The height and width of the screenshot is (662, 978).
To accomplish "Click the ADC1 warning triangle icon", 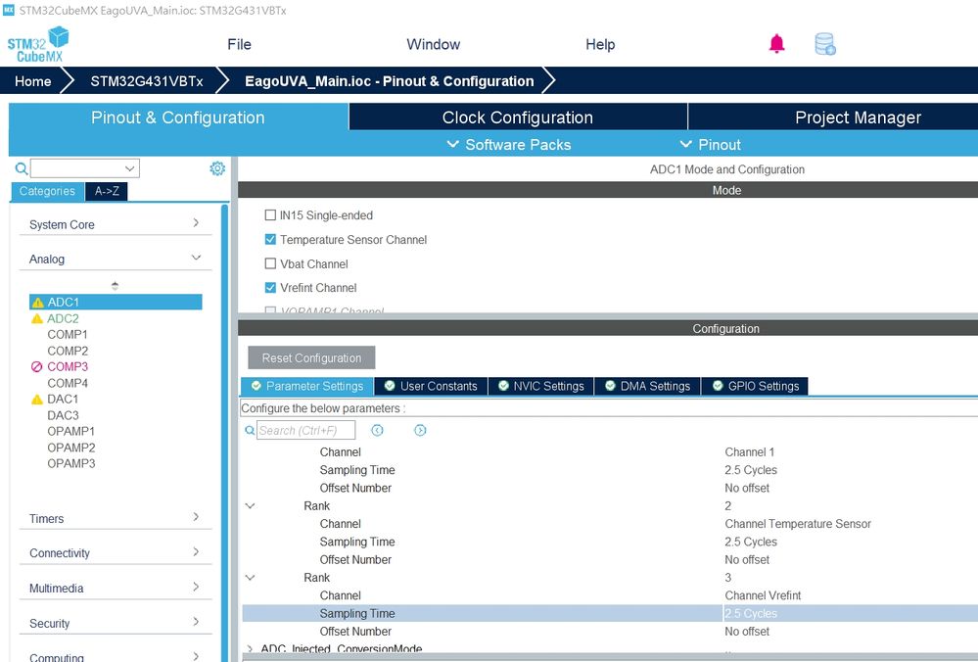I will [37, 303].
